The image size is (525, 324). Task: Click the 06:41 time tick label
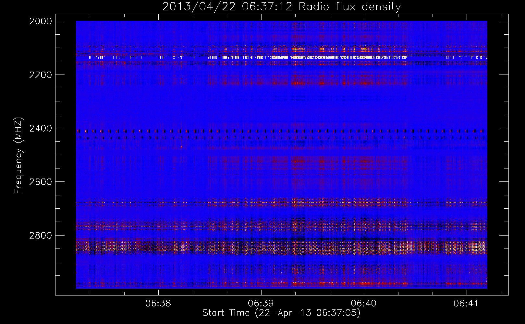coord(466,304)
